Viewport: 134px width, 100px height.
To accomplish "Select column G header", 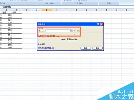I will (x=37, y=10).
